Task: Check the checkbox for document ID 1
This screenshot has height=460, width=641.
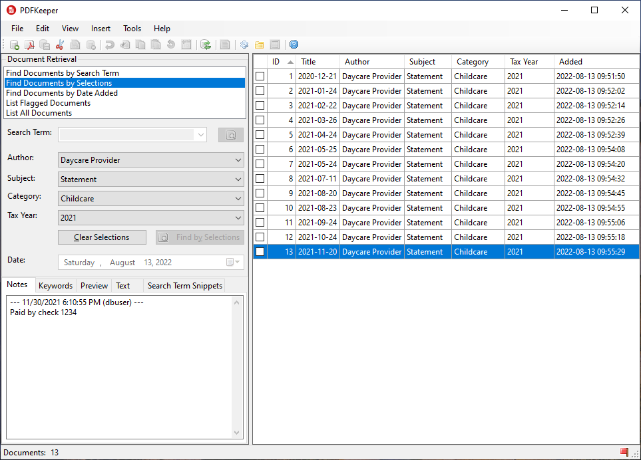Action: coord(260,76)
